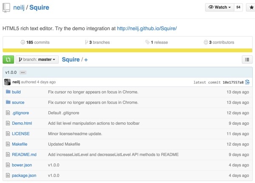Screen dimensions: 255x183
Task: Click the eye icon in Watch button
Action: click(211, 7)
